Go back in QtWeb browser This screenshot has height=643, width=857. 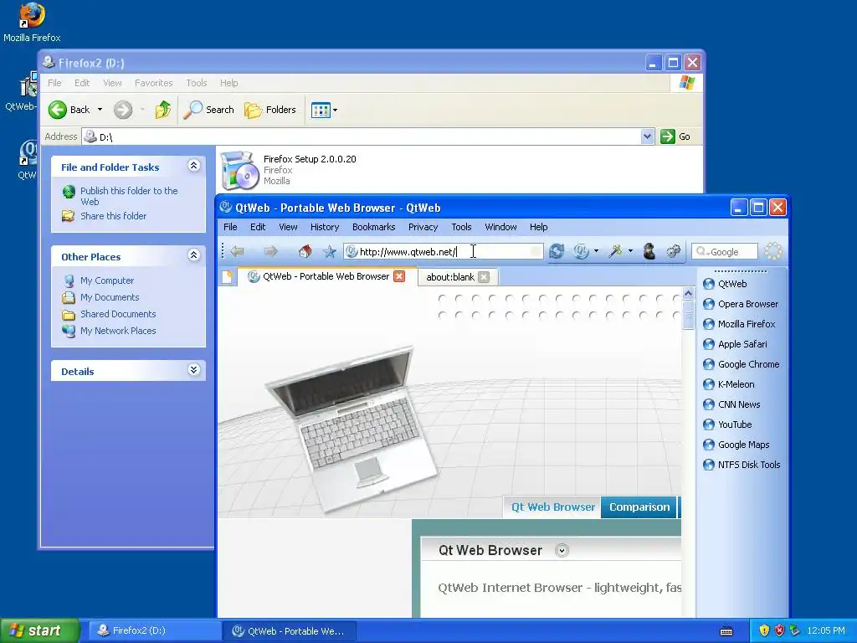point(237,251)
